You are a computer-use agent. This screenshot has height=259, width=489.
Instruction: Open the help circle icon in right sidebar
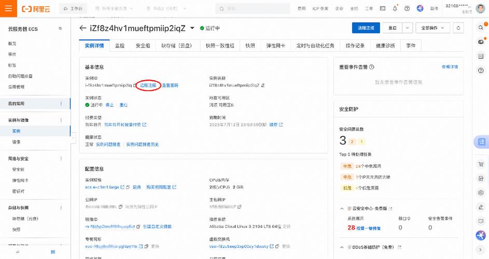point(481,70)
